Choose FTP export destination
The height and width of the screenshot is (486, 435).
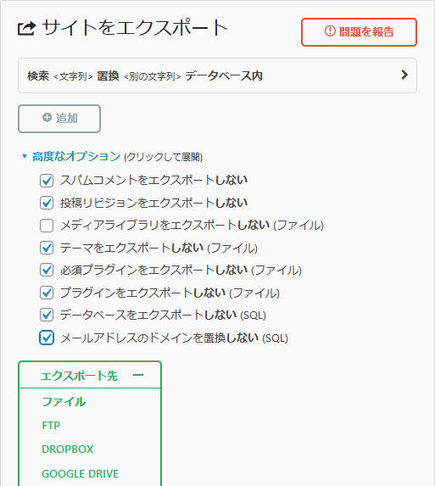tap(51, 425)
